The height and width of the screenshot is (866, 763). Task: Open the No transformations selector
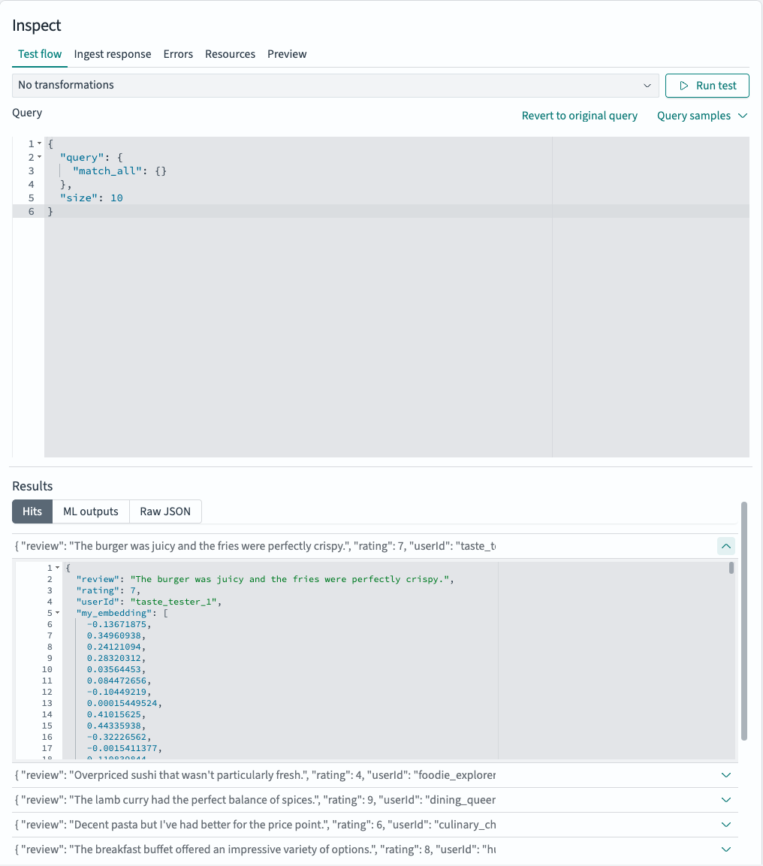(x=334, y=85)
